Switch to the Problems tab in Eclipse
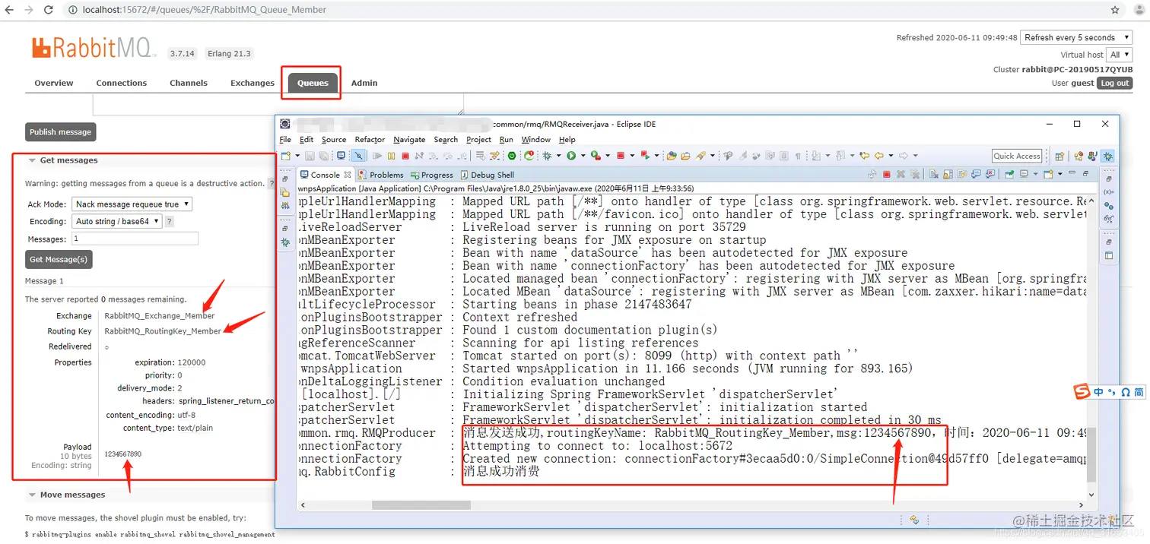This screenshot has width=1150, height=544. (380, 175)
